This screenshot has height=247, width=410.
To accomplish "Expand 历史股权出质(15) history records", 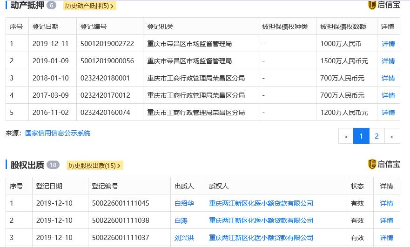I will (x=95, y=166).
